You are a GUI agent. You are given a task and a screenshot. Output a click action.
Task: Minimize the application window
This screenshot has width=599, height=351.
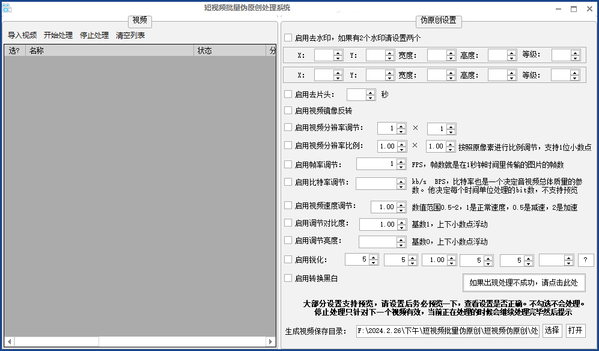pos(559,9)
